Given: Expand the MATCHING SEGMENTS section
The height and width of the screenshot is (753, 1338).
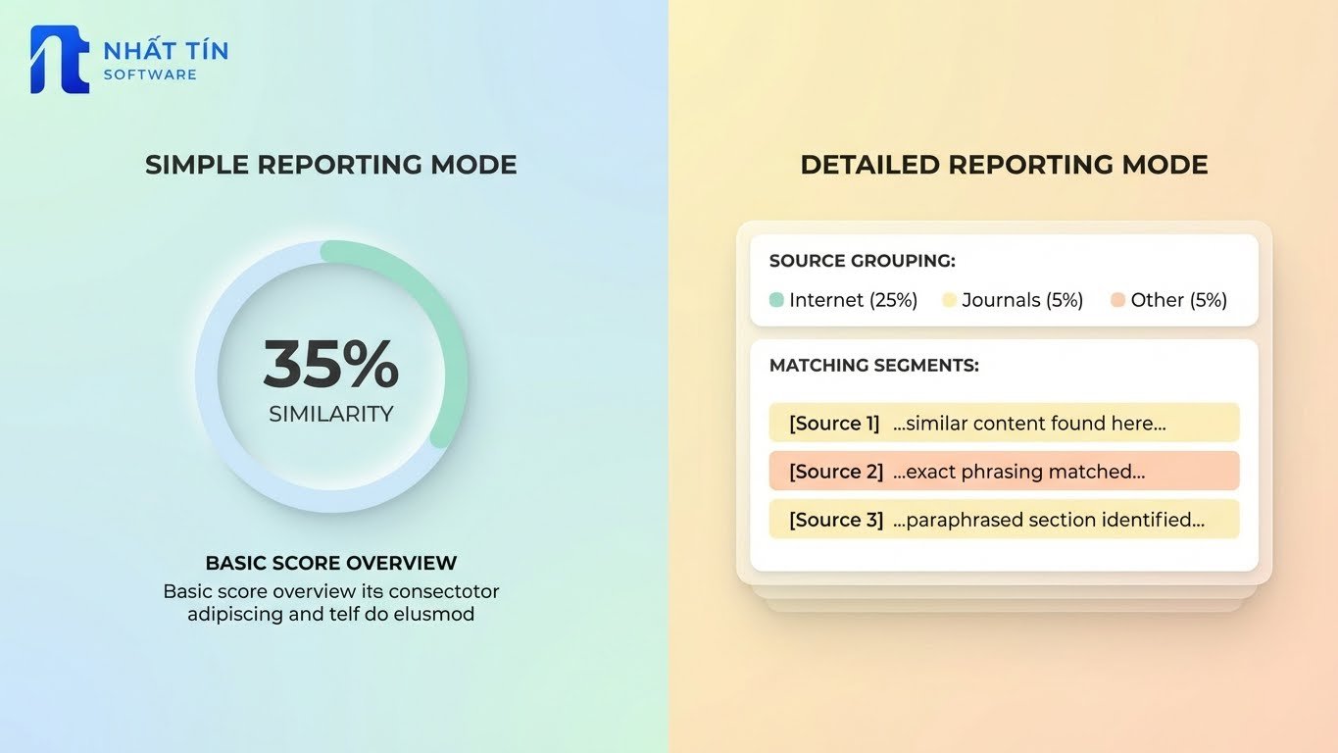Looking at the screenshot, I should [x=873, y=365].
